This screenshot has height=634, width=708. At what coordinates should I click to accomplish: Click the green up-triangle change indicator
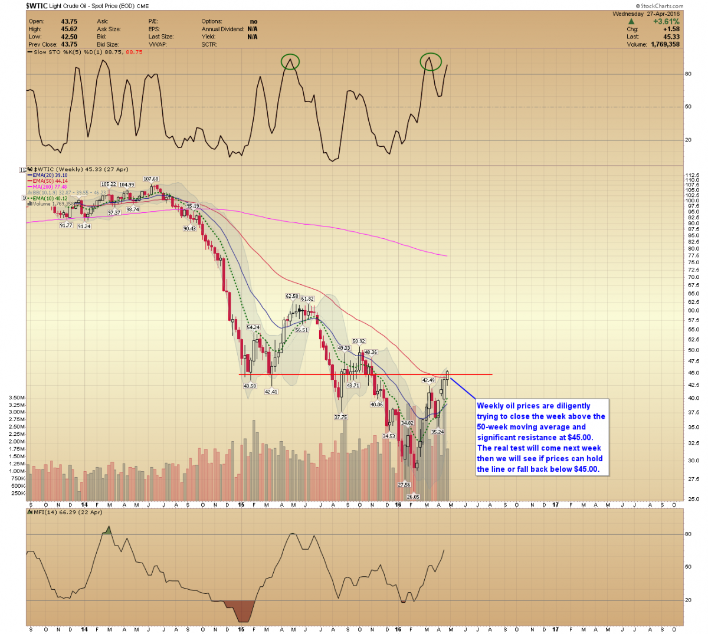pos(631,22)
